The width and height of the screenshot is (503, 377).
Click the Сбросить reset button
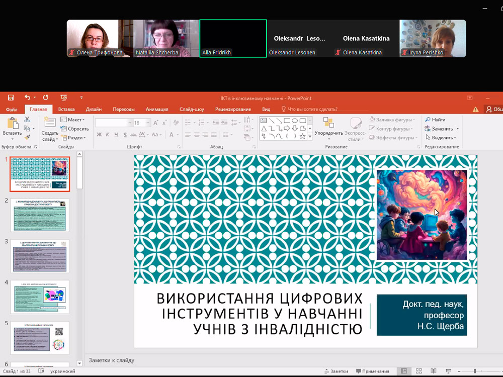pyautogui.click(x=74, y=129)
